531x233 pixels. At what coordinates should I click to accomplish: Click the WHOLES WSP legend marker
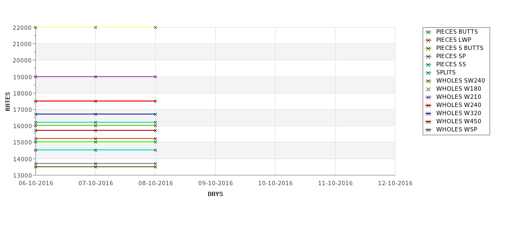click(428, 130)
